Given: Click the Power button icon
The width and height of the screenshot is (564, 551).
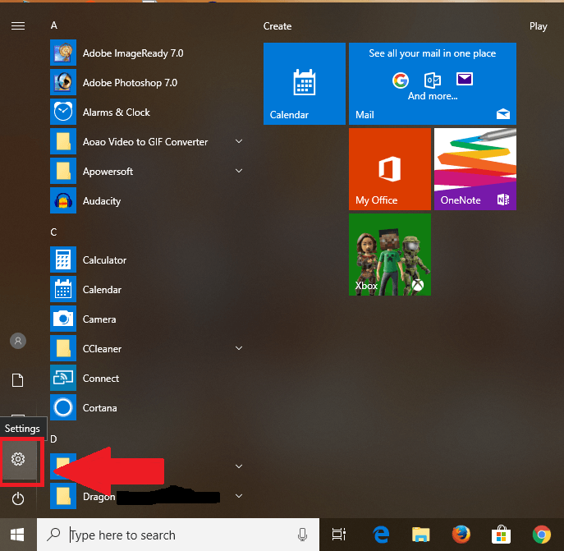Looking at the screenshot, I should [x=18, y=498].
